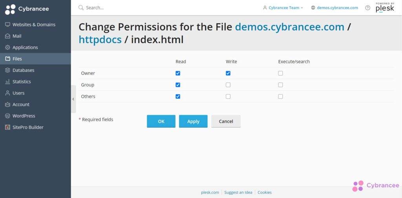This screenshot has height=198, width=402.
Task: Uncheck Owner Write permission
Action: click(228, 73)
